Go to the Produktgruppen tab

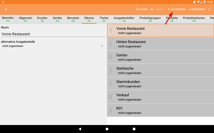(x=150, y=19)
